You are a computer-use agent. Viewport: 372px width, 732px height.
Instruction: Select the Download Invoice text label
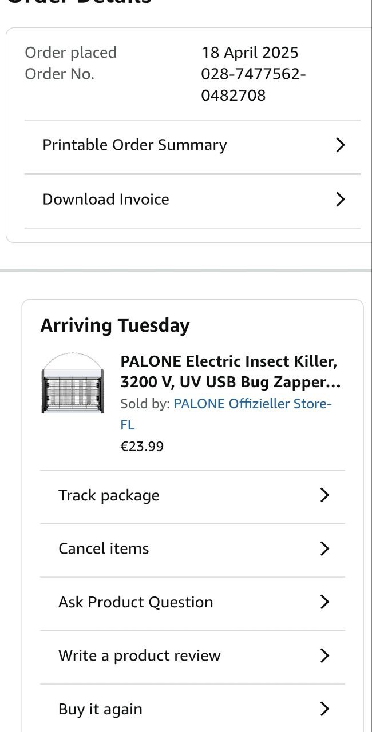coord(106,199)
